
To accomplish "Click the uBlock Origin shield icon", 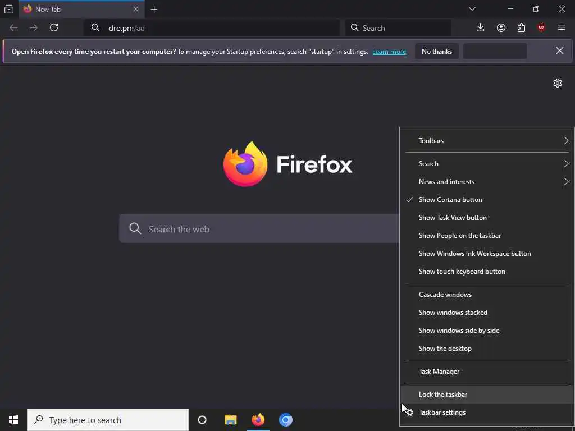I will point(541,28).
